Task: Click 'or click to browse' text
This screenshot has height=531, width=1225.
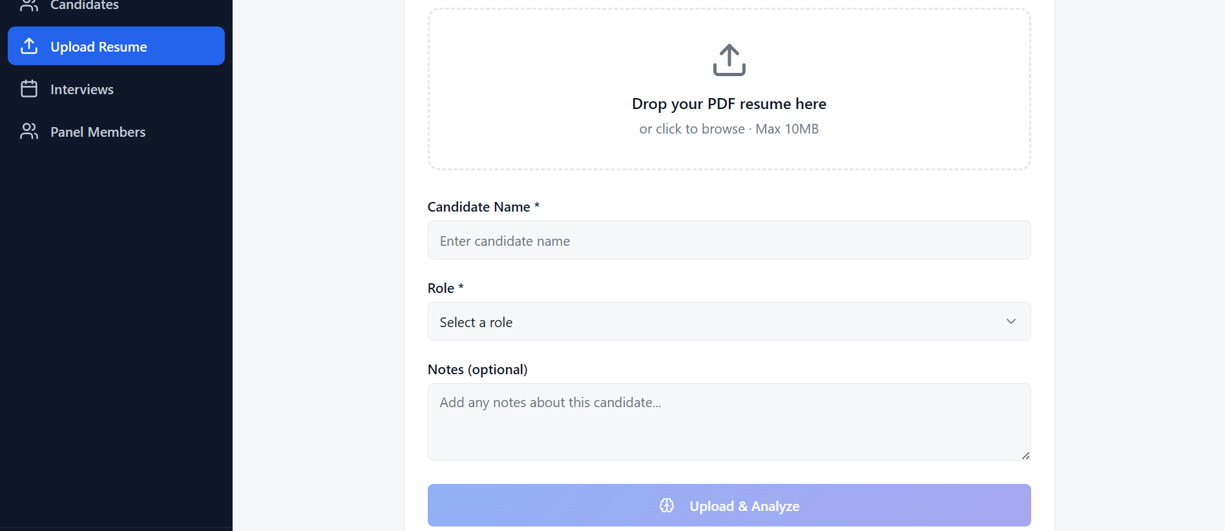Action: [x=691, y=129]
